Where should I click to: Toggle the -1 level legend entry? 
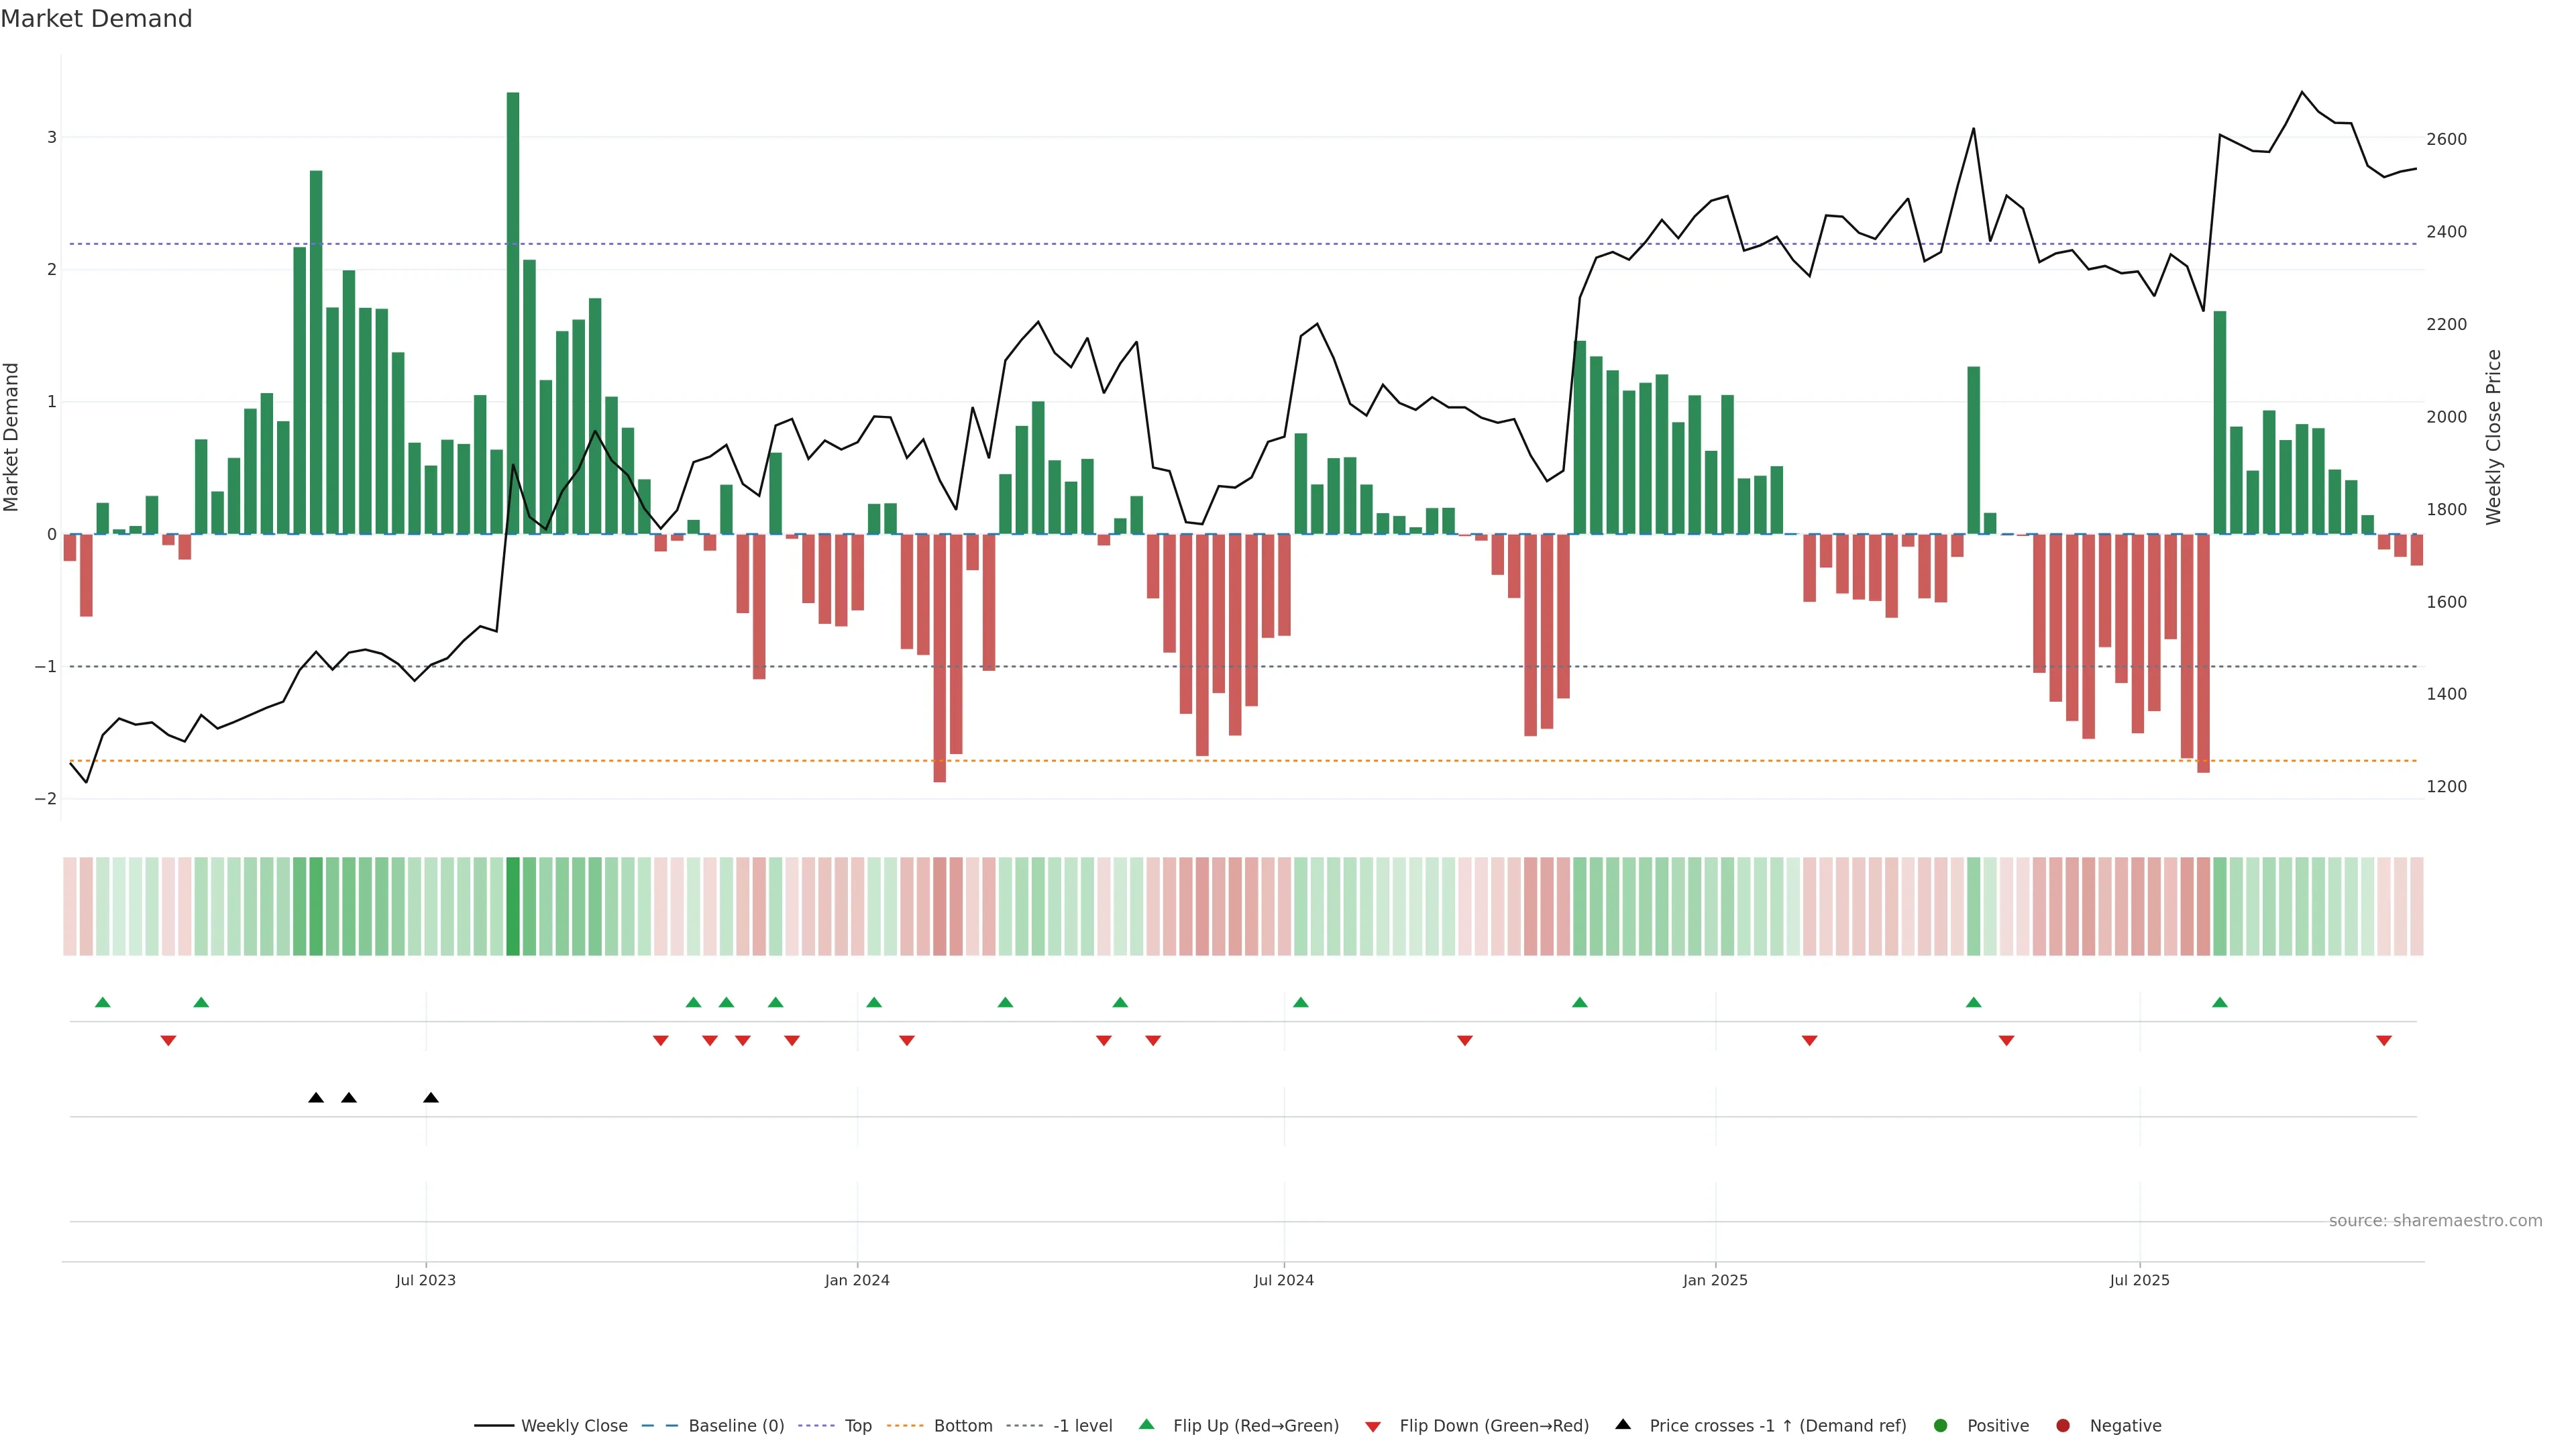[1082, 1426]
